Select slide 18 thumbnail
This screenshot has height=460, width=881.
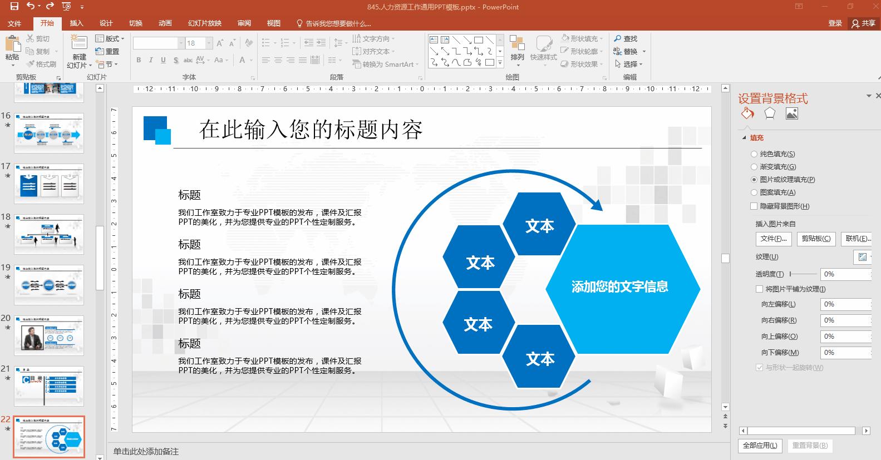coord(49,234)
